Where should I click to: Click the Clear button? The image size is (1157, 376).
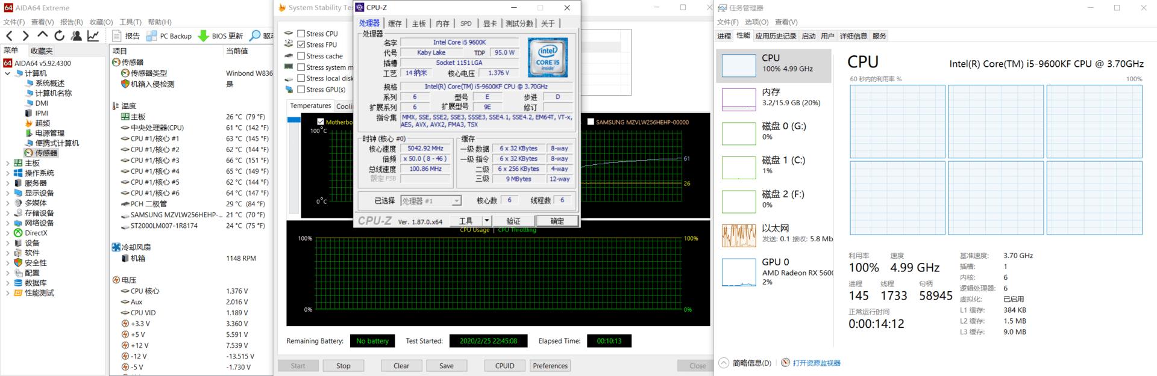pos(401,366)
